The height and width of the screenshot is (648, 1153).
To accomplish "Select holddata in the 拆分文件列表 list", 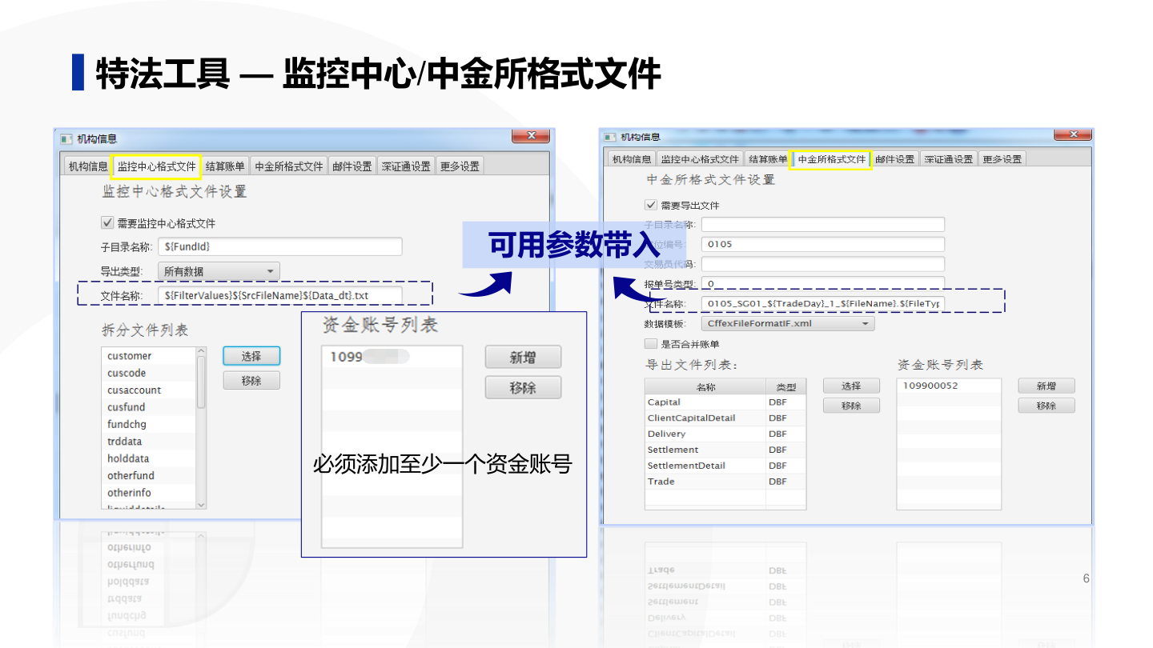I will 149,458.
